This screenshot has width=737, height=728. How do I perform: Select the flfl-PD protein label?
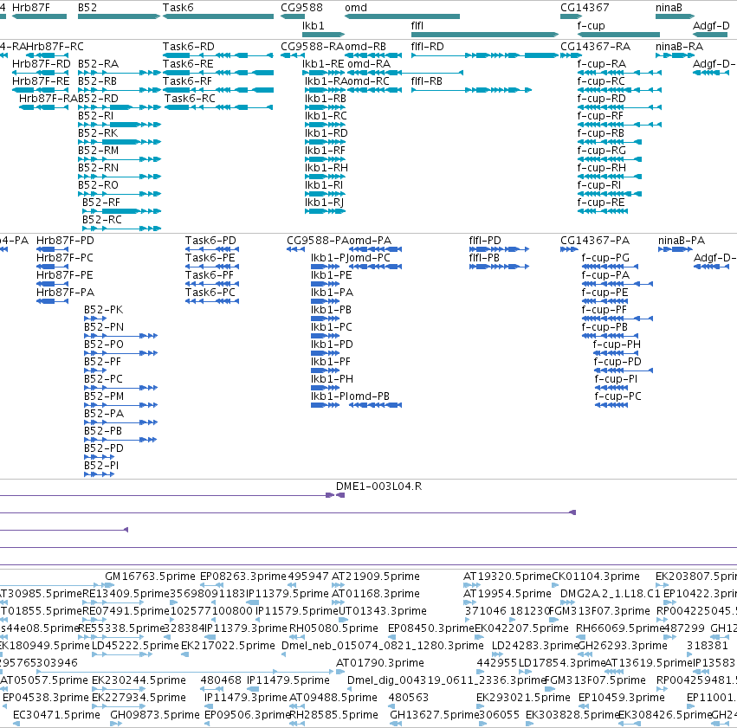pyautogui.click(x=485, y=241)
